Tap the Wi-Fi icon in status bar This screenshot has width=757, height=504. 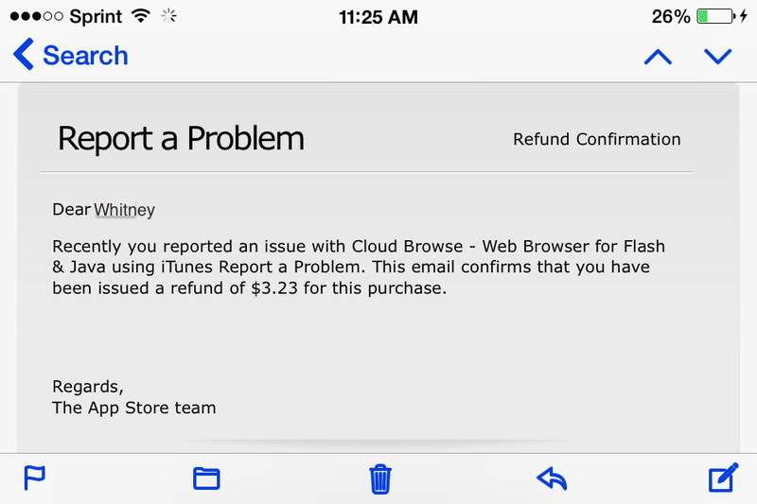click(x=141, y=16)
